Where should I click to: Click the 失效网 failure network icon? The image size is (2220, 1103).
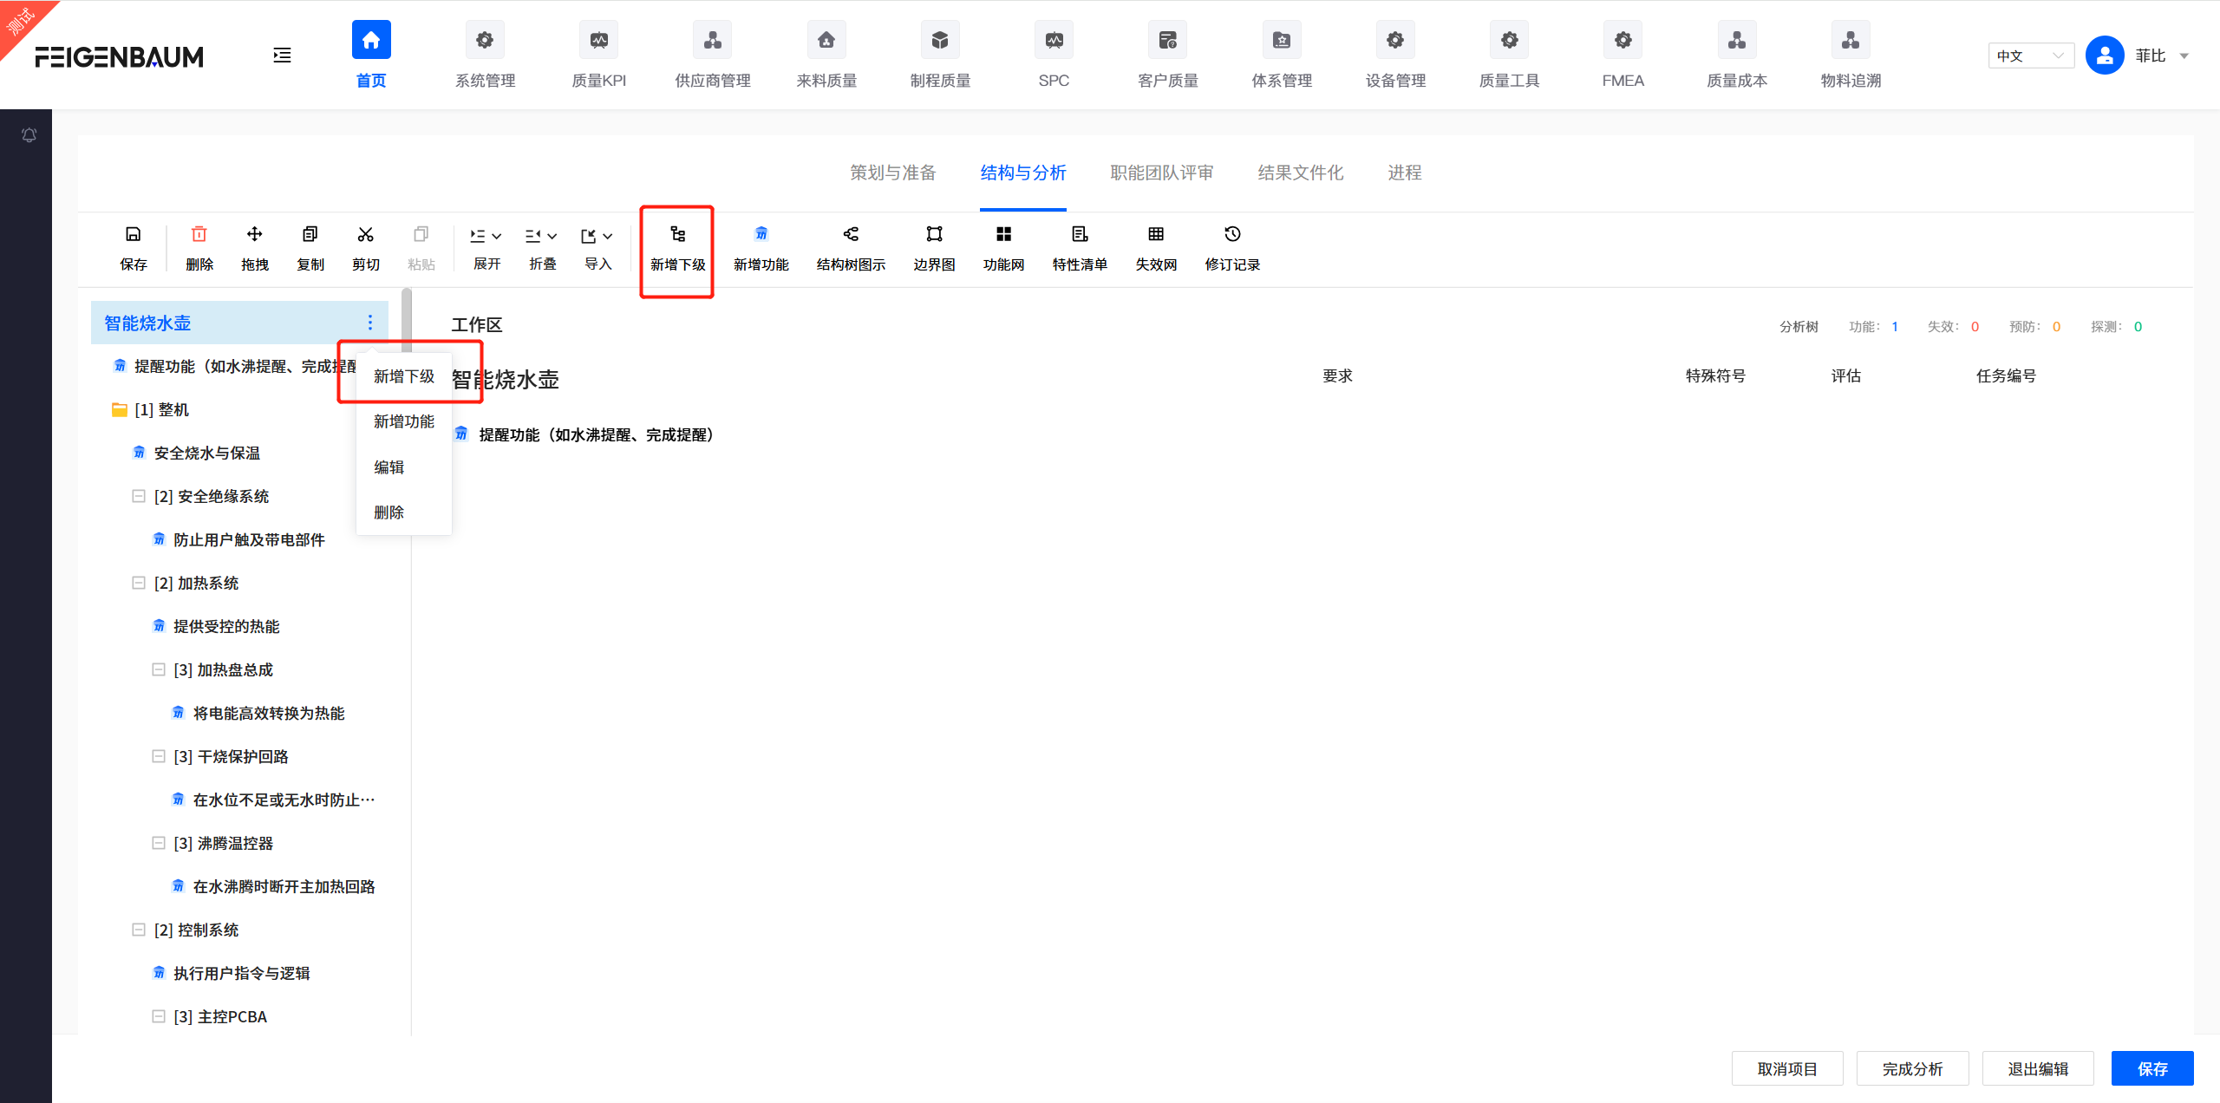click(1155, 245)
